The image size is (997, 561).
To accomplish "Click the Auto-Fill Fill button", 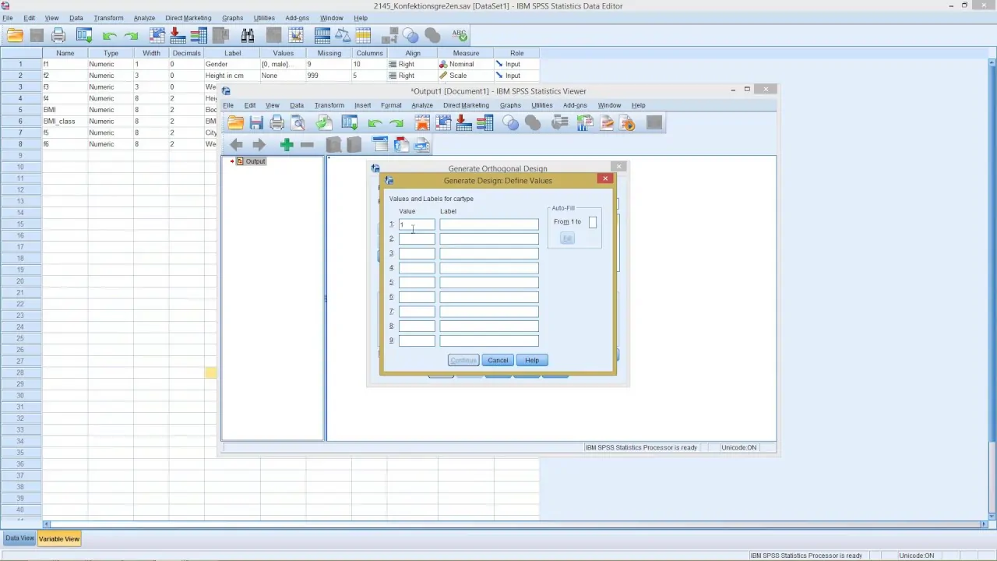I will tap(567, 238).
